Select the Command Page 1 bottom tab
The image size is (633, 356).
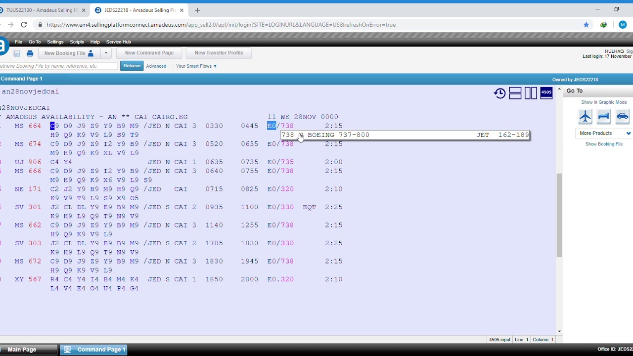click(94, 350)
